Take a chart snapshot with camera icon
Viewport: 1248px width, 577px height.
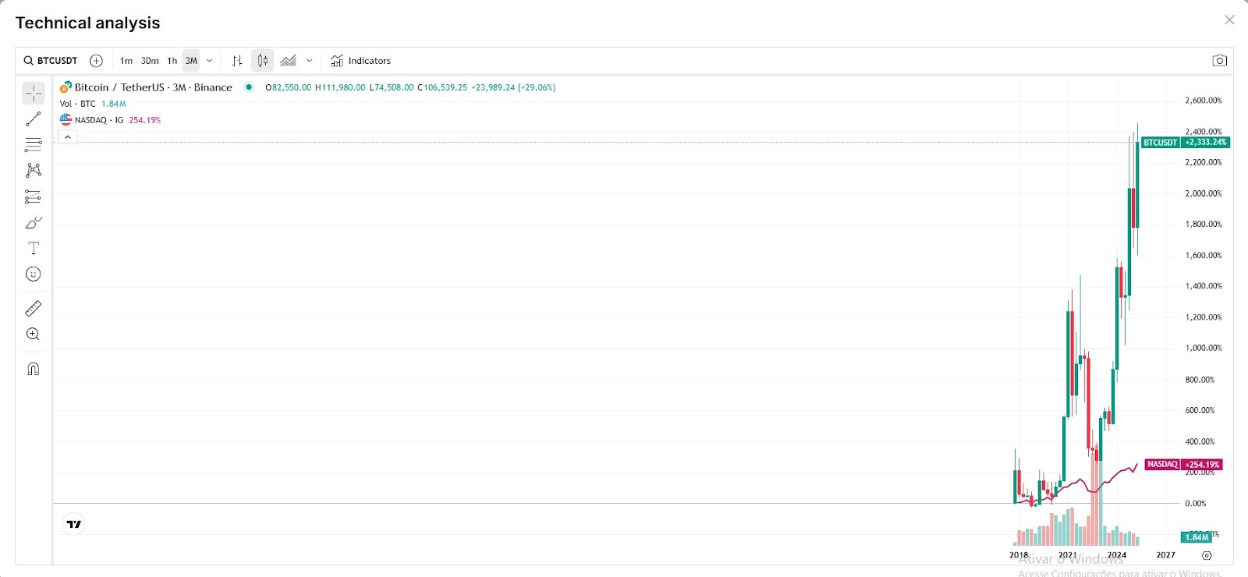pyautogui.click(x=1220, y=61)
